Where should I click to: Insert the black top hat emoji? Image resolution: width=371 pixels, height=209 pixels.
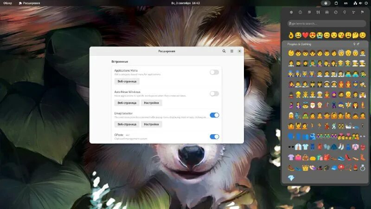(320, 168)
